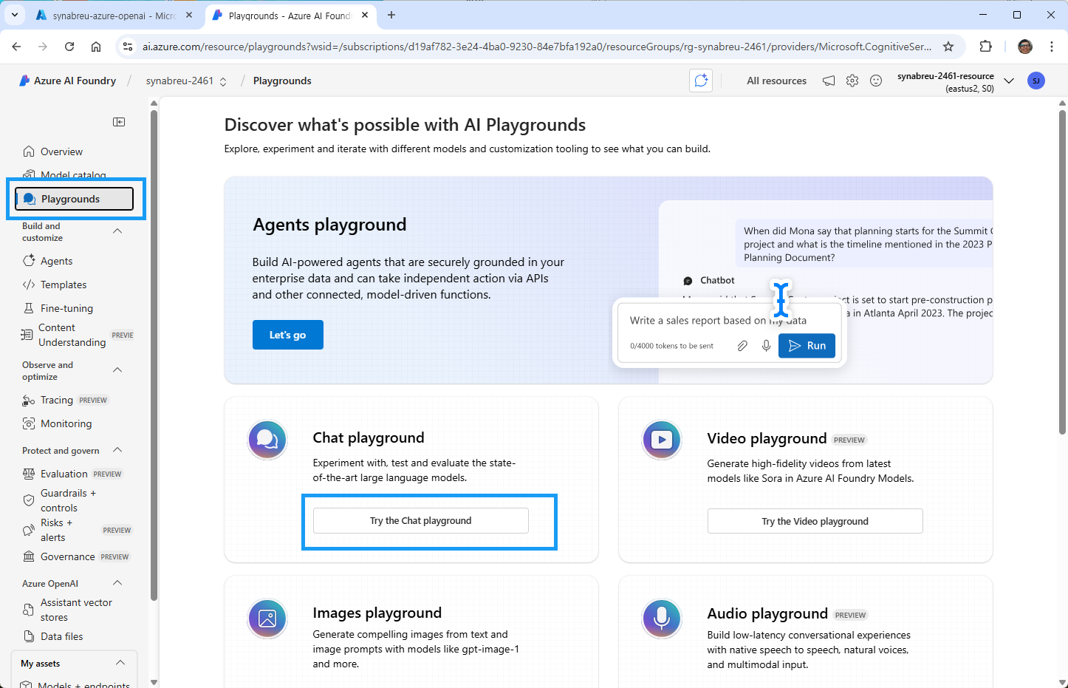Click Try the Chat playground button
This screenshot has height=688, width=1068.
click(421, 520)
